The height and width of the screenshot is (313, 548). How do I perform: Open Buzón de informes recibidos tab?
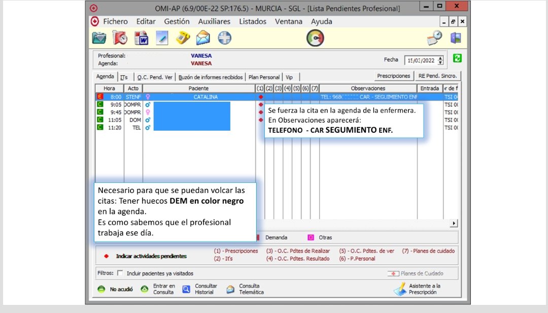[211, 77]
